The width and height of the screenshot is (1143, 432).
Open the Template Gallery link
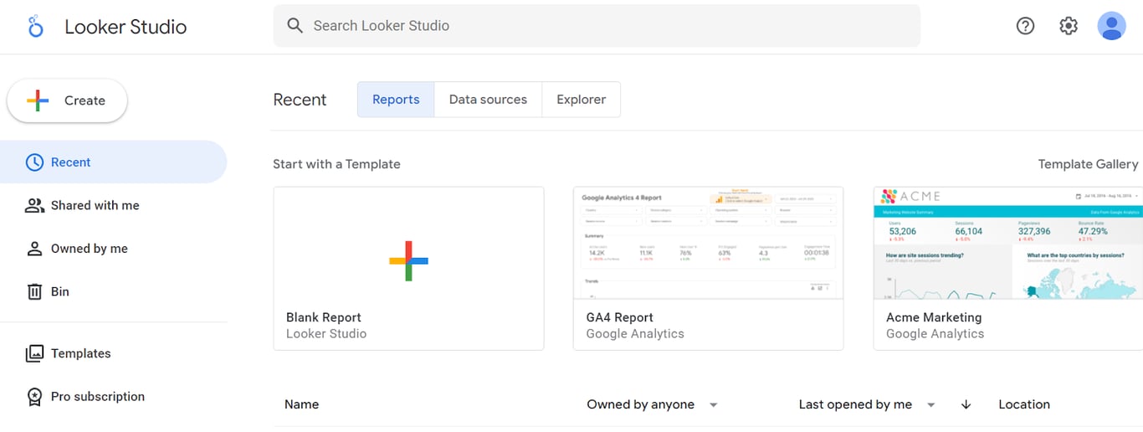coord(1088,164)
